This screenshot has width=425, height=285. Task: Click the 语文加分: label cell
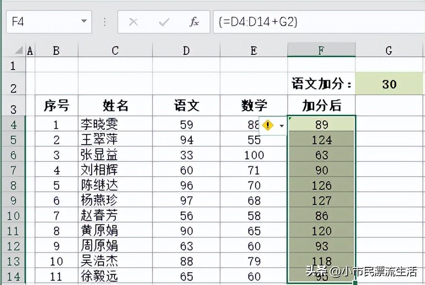pos(321,83)
